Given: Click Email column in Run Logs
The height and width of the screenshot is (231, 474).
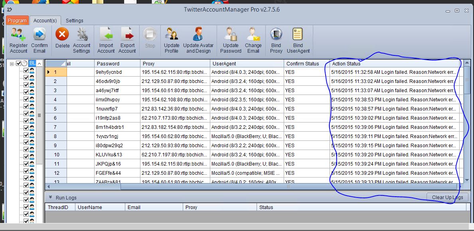Looking at the screenshot, I should point(154,207).
